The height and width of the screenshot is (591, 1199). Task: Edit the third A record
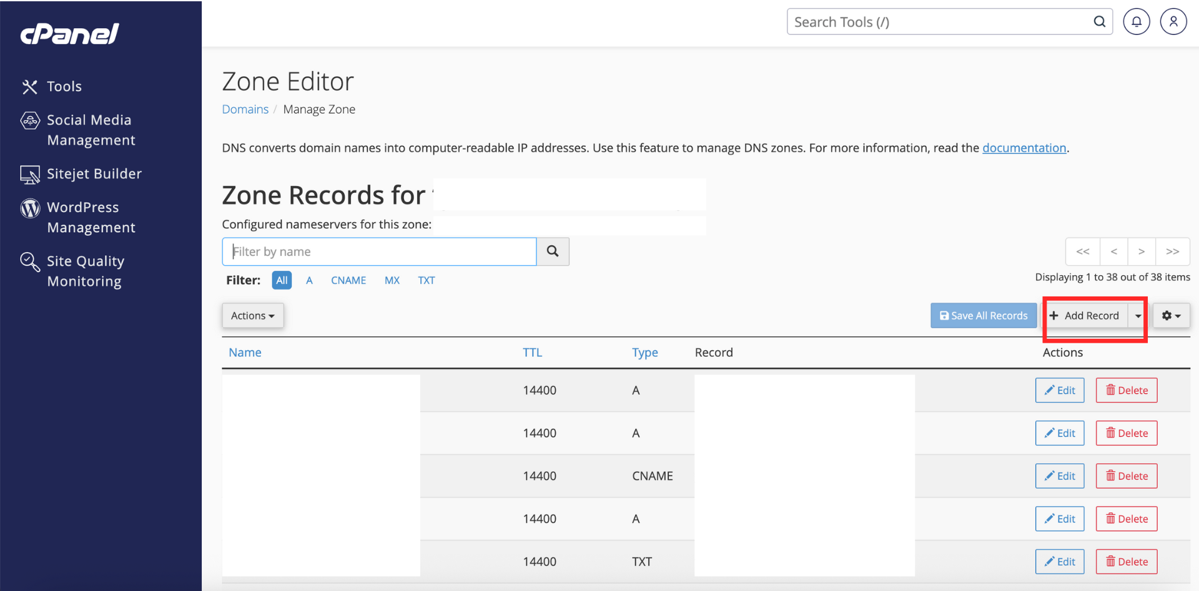tap(1060, 519)
